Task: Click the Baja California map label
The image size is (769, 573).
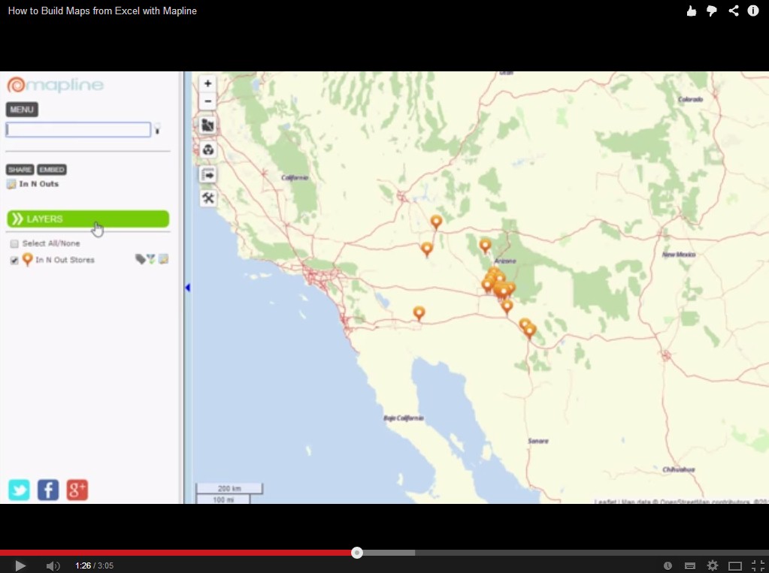Action: point(404,418)
